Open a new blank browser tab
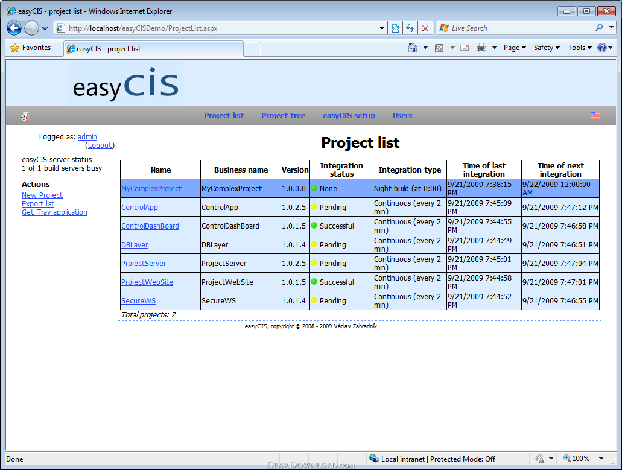622x470 pixels. pos(252,49)
